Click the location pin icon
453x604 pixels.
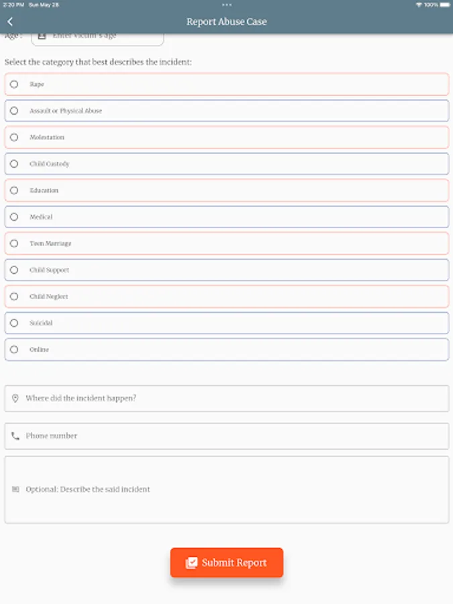point(15,398)
